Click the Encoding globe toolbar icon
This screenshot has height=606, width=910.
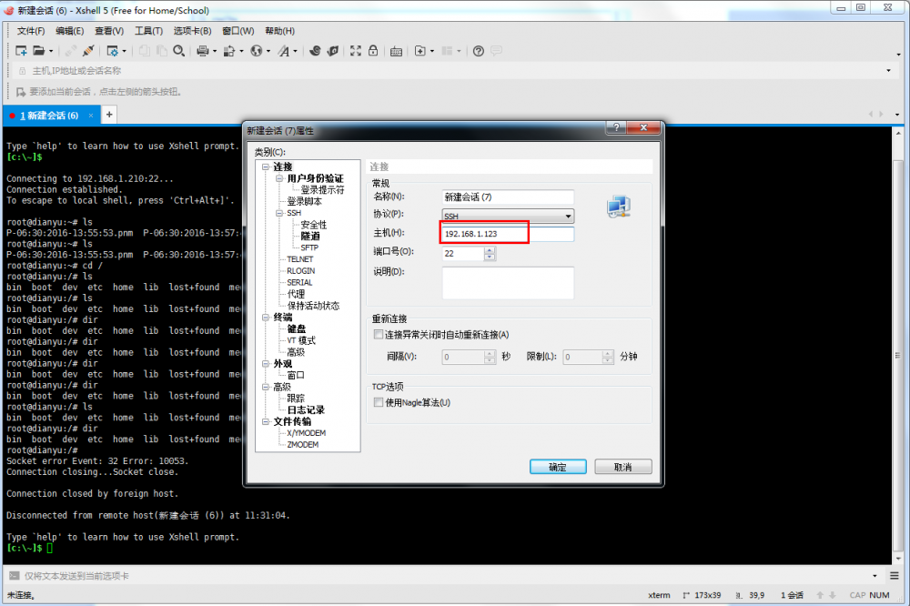(256, 51)
